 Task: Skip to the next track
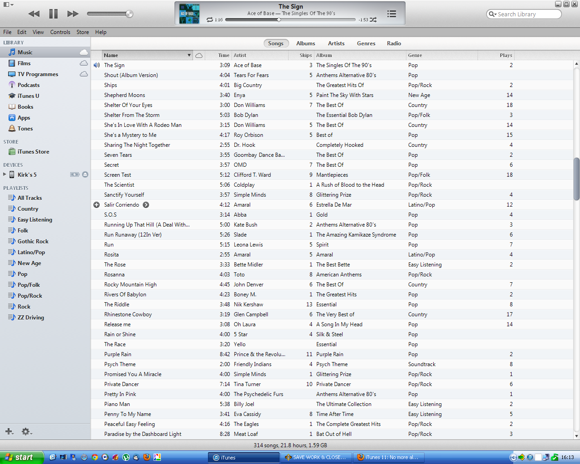tap(73, 14)
